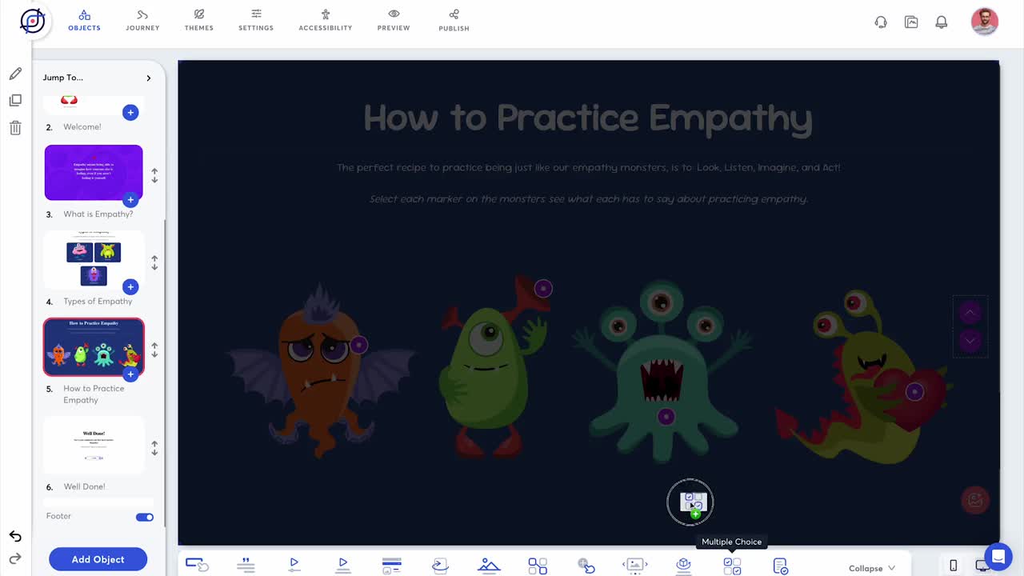This screenshot has height=576, width=1024.
Task: Open the Settings tab
Action: (256, 20)
